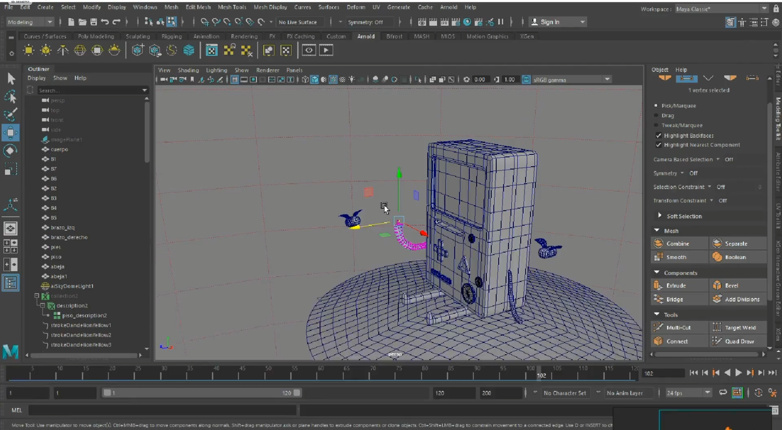Switch to the Poly Modeling shelf tab
Screen dimensions: 782x430
click(96, 36)
